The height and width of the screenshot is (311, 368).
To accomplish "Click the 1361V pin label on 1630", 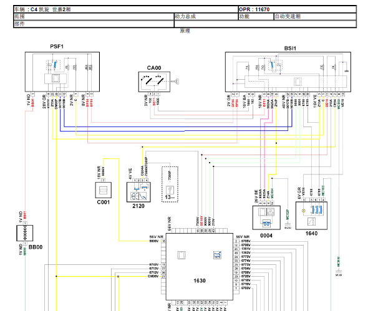I will (x=246, y=249).
